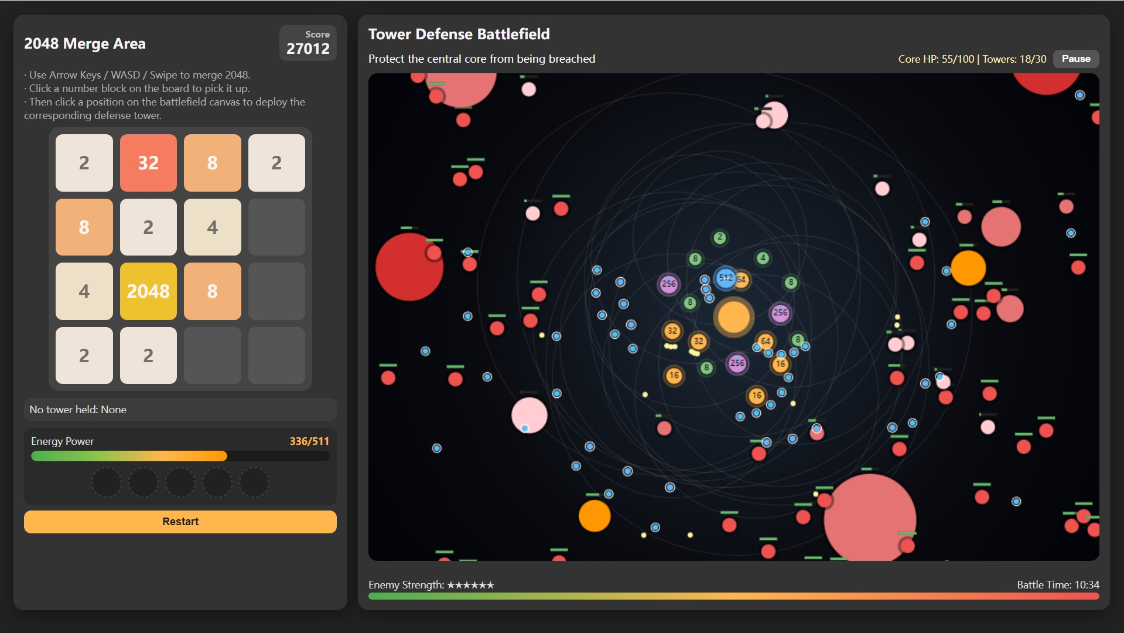The image size is (1124, 633).
Task: Click 'Protect the central core from being breached' text
Action: click(481, 59)
